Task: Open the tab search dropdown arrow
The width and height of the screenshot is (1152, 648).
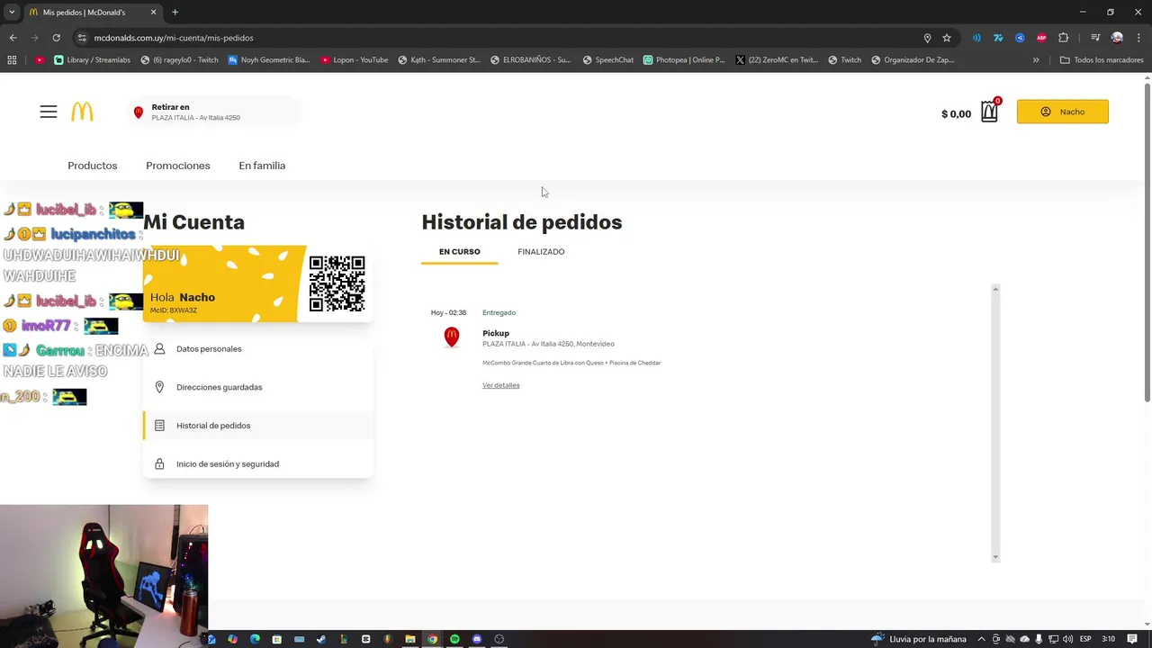Action: [x=12, y=12]
